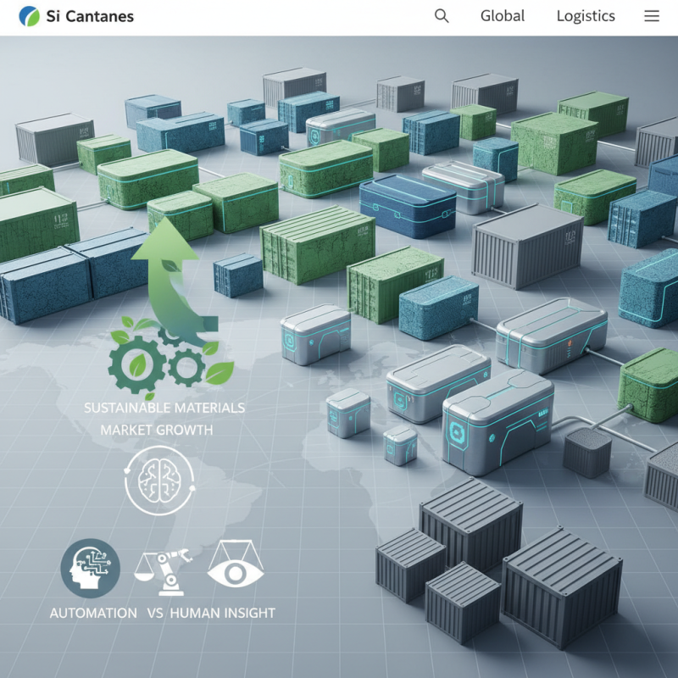Viewport: 678px width, 678px height.
Task: Open search with the magnifying glass icon
Action: pyautogui.click(x=442, y=16)
